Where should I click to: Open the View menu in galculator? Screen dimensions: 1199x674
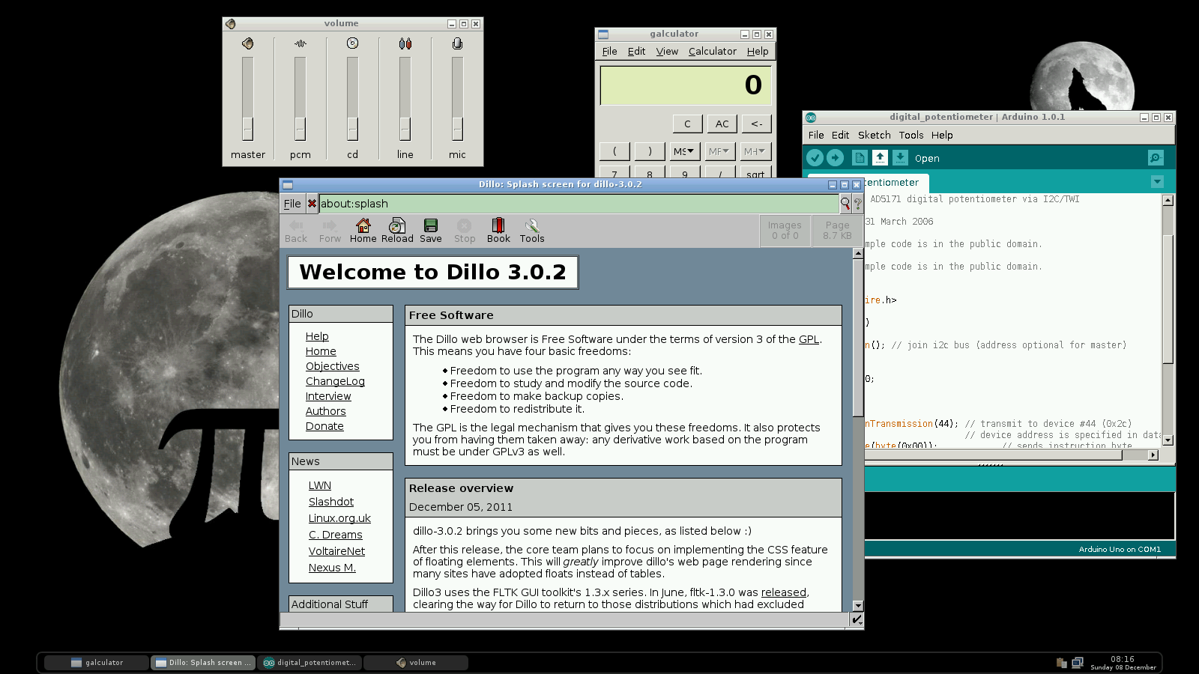(667, 52)
